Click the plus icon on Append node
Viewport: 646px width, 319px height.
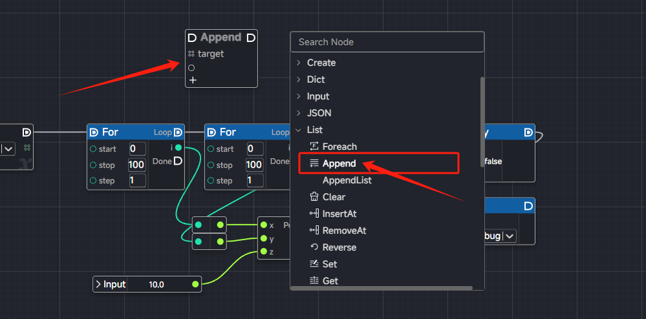coord(192,80)
